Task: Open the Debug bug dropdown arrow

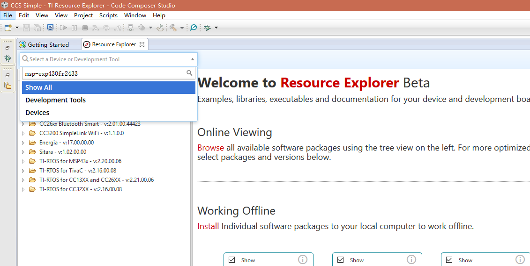Action: (x=216, y=28)
